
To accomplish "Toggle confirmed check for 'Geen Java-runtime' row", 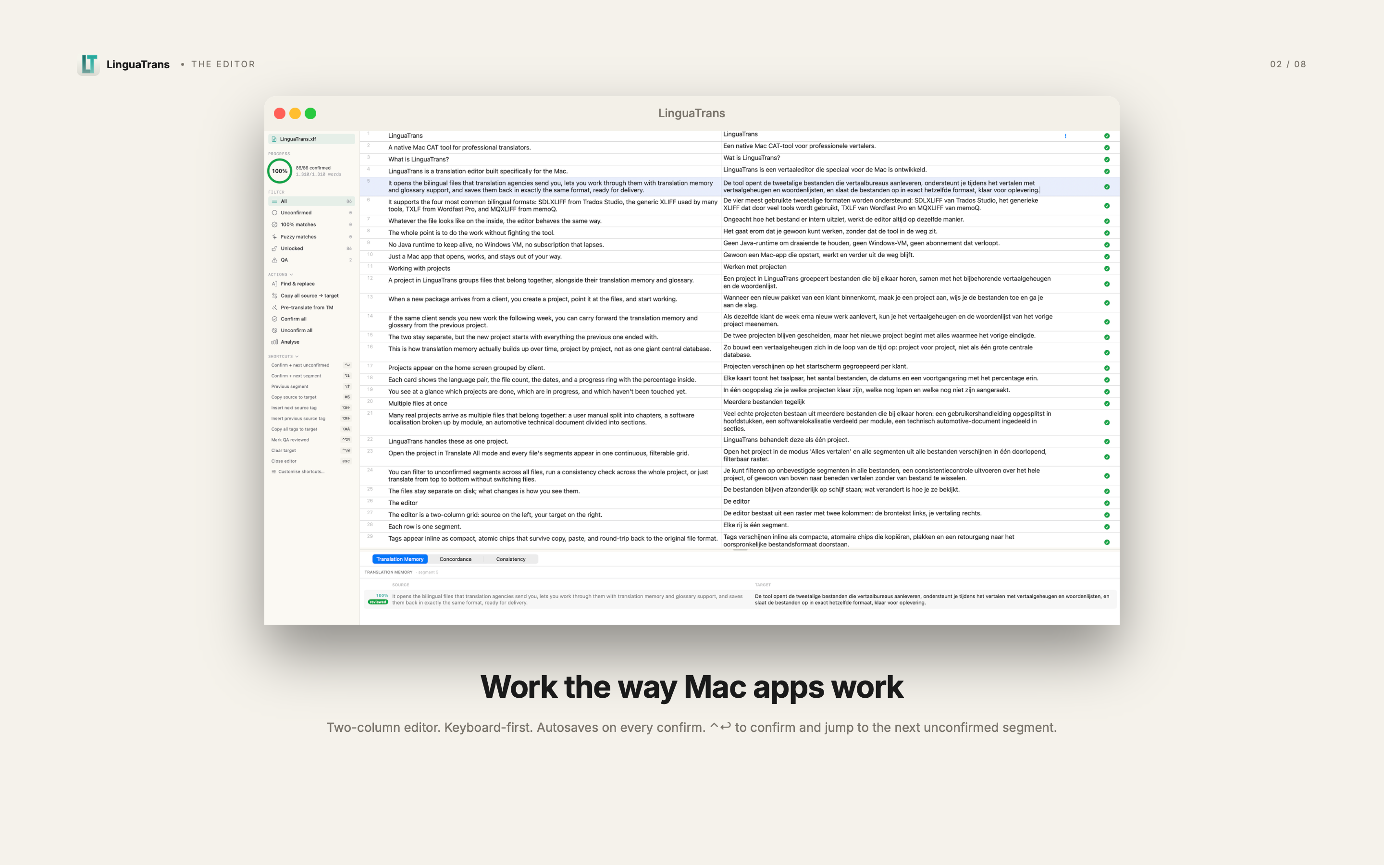I will [x=1107, y=245].
